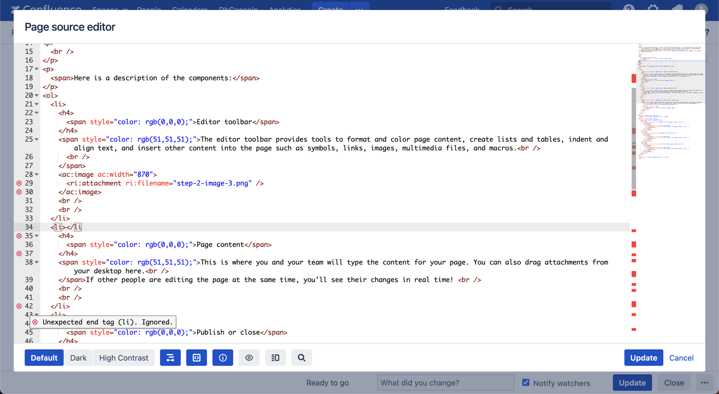Viewport: 719px width, 394px height.
Task: Click the What did you change field
Action: click(445, 382)
